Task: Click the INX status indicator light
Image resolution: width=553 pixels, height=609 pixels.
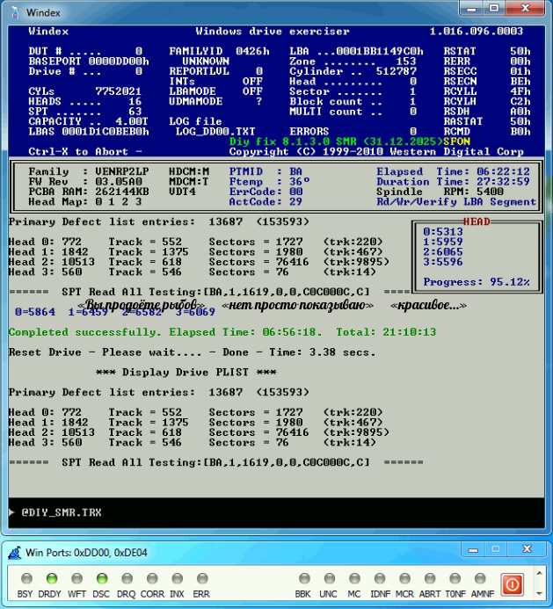Action: point(178,579)
